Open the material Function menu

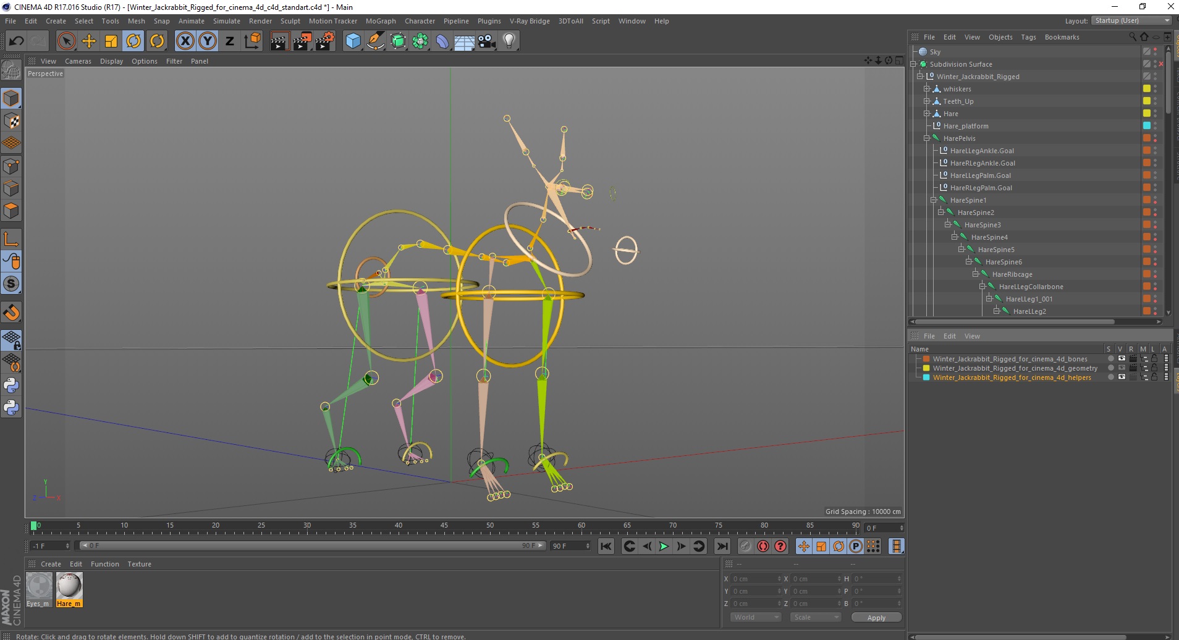click(105, 564)
